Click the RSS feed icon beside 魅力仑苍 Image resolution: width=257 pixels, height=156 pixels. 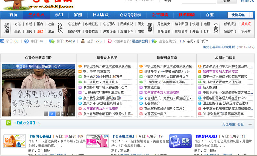tap(9, 123)
